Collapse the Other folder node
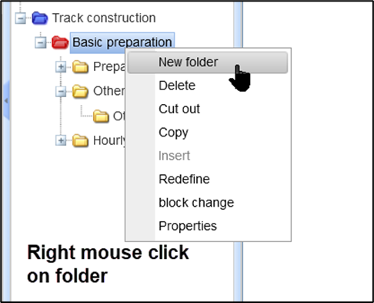Screen dimensions: 374x303 click(61, 92)
